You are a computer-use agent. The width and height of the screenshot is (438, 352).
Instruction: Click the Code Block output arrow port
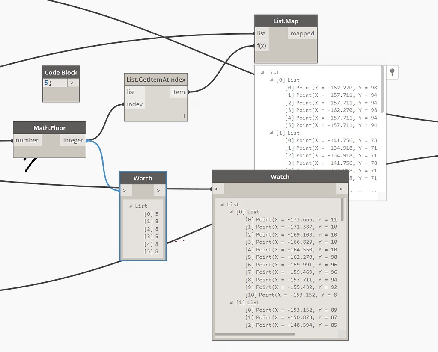coord(72,83)
